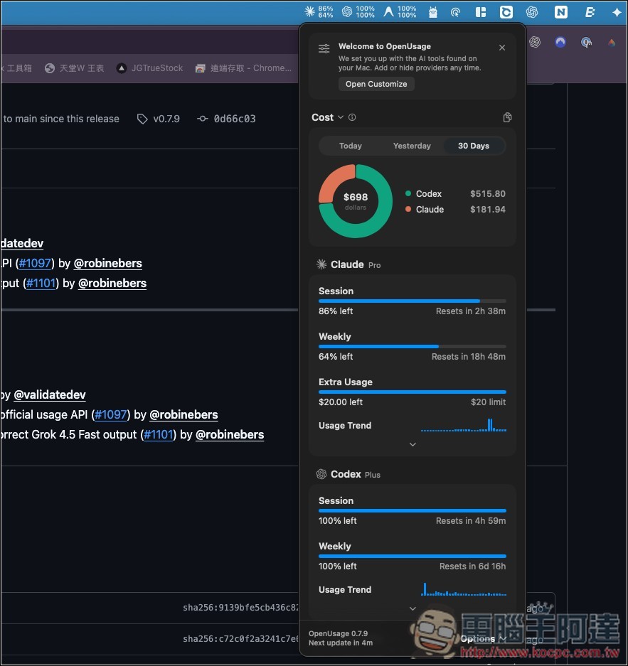Click the ChatGPT extension icon in browser toolbar
This screenshot has width=628, height=666.
535,42
